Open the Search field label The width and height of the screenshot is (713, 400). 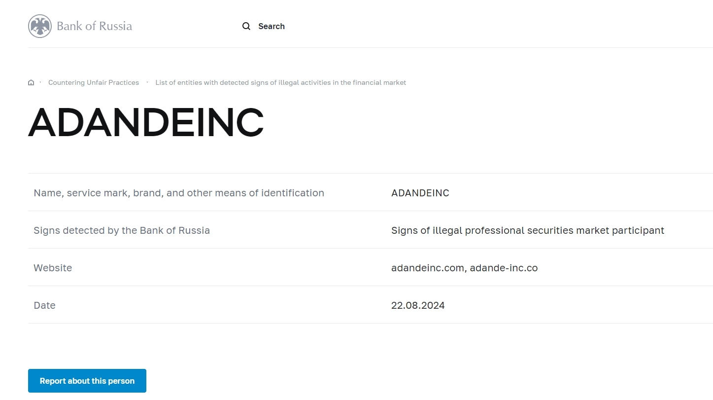[272, 26]
